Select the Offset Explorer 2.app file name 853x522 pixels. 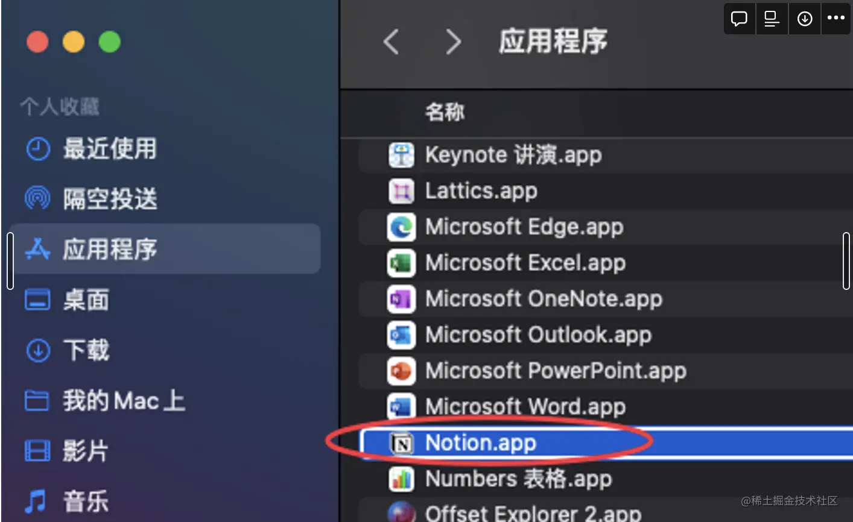[533, 513]
